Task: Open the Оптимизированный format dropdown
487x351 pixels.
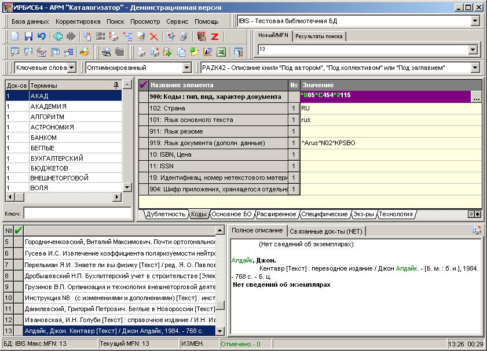Action: click(186, 68)
